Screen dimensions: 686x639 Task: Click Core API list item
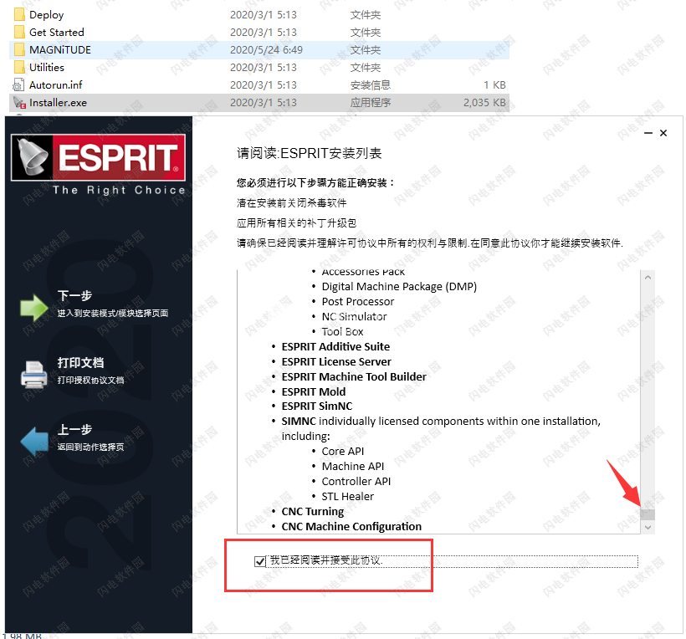coord(342,452)
